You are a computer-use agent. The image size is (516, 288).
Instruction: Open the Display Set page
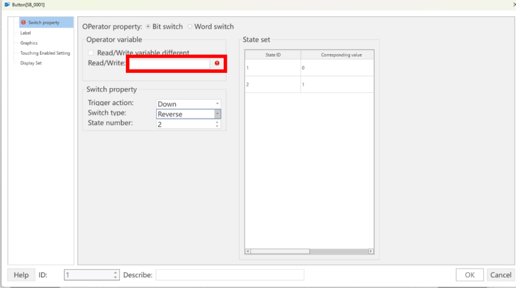pyautogui.click(x=31, y=63)
